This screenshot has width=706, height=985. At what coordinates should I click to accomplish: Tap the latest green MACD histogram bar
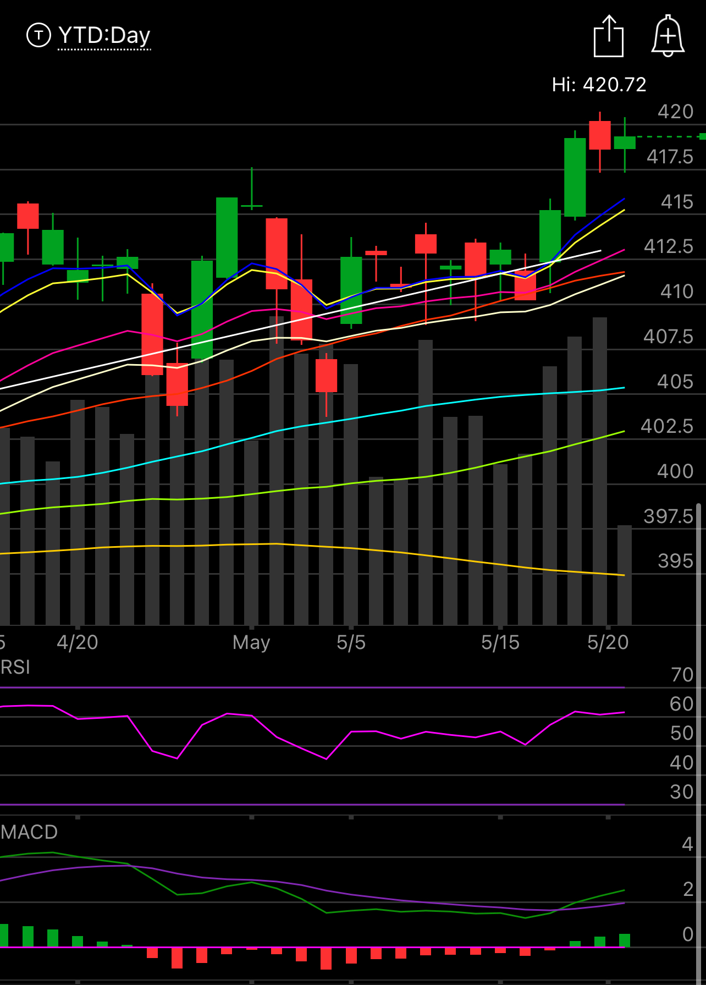pos(625,940)
